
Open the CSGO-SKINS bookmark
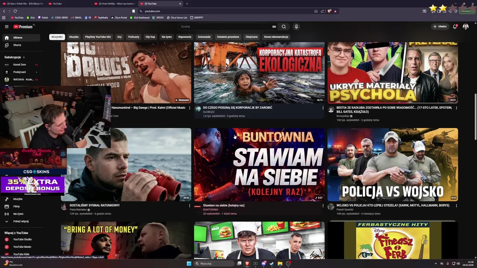60,17
